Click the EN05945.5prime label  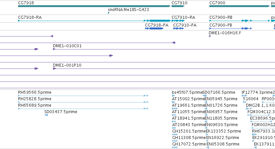coord(221,99)
